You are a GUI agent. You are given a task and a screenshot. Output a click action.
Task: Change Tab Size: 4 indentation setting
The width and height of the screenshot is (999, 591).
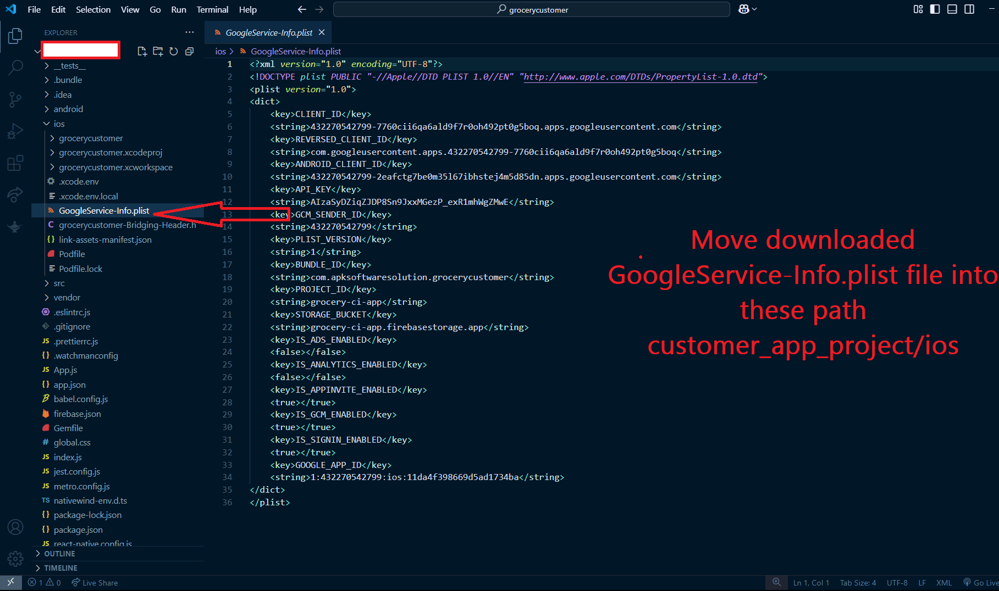(858, 583)
